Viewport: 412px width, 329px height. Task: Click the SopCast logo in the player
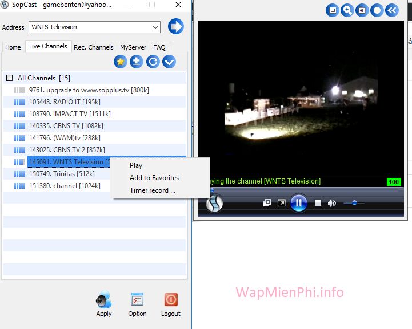214,203
